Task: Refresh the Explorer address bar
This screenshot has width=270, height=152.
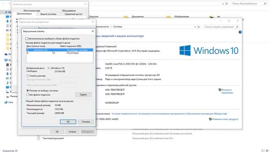Action: (x=227, y=4)
